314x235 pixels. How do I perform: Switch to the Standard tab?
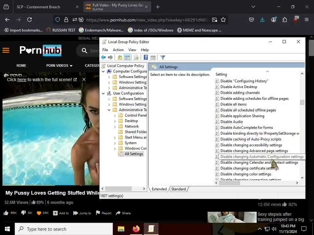pos(178,189)
